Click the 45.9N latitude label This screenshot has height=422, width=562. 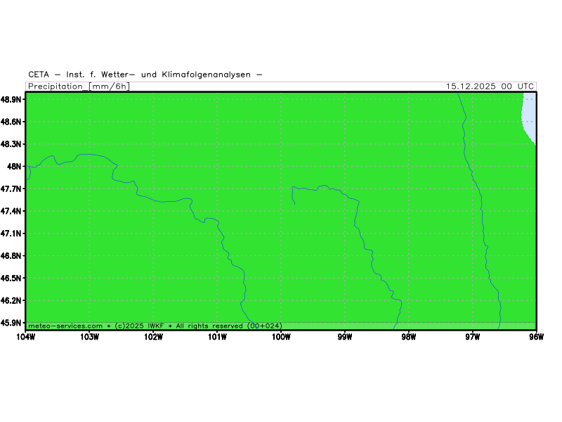12,323
